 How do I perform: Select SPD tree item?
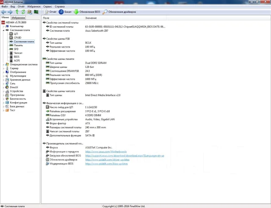pos(16,49)
